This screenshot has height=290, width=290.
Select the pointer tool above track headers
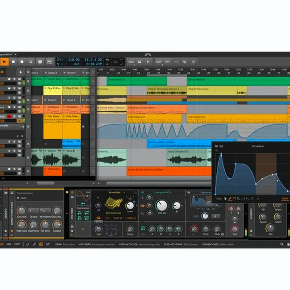tap(21, 72)
